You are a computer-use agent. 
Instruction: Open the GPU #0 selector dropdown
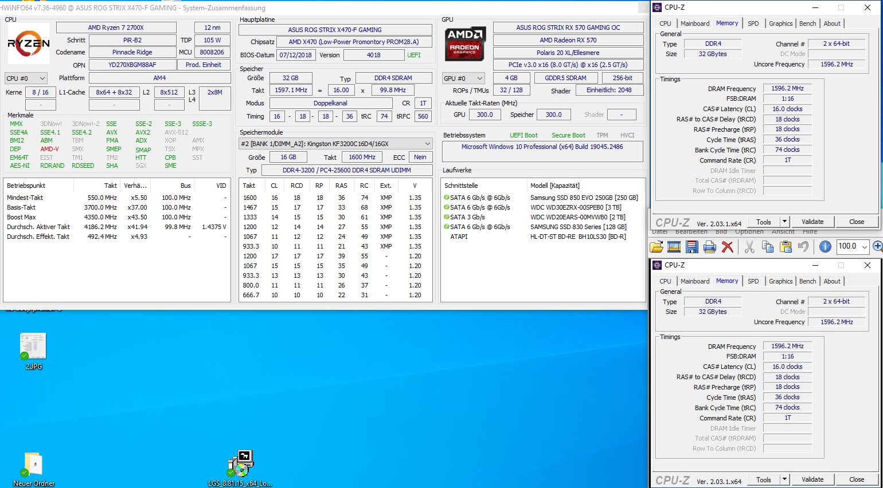point(463,78)
